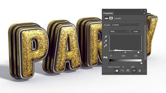Delete the adjustment layer using trash icon
Screen dimensions: 166x93
coord(140,71)
